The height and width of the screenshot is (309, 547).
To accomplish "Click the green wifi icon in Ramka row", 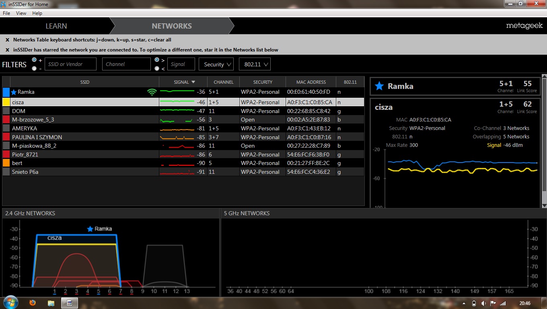I will (x=152, y=92).
